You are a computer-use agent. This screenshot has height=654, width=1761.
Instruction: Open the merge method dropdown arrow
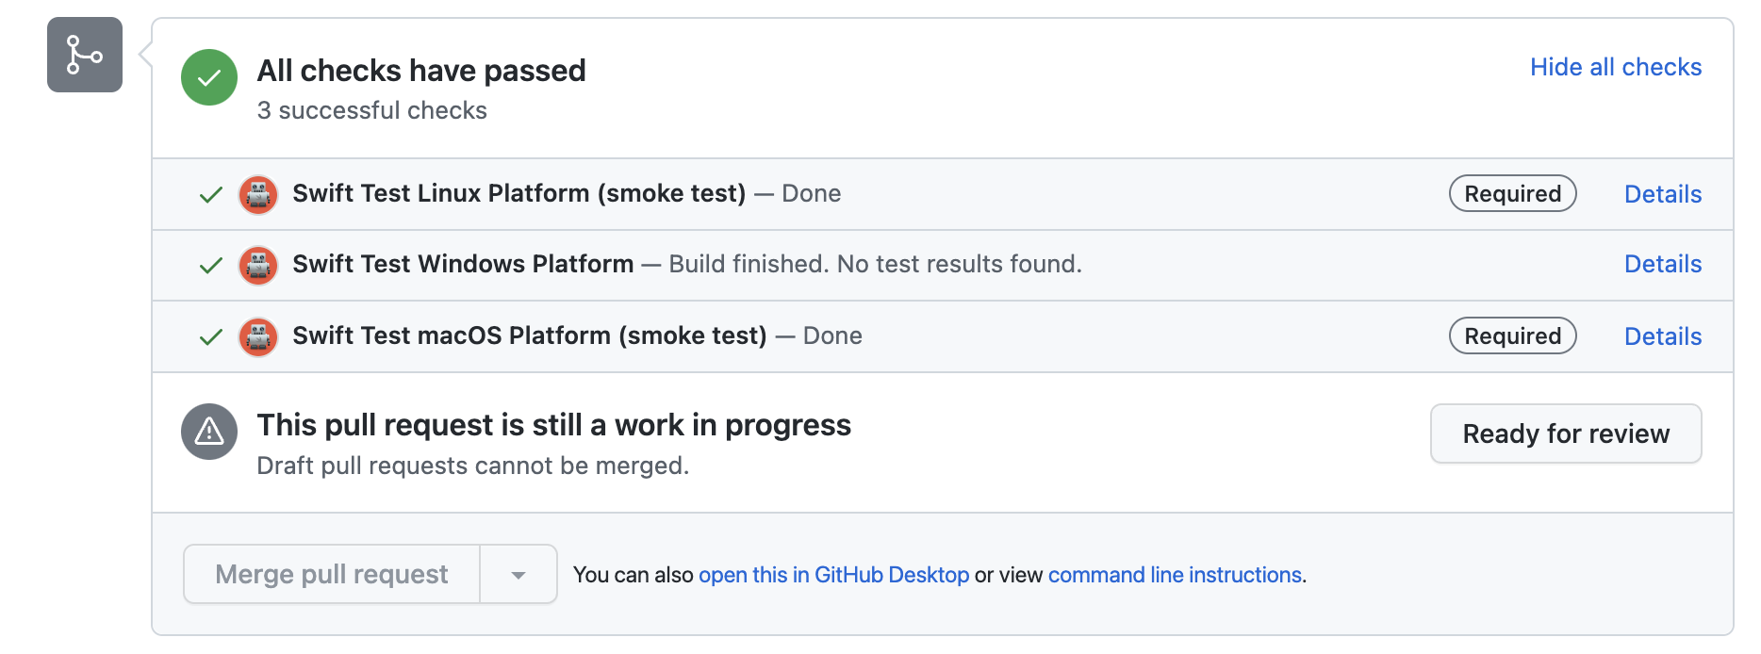tap(518, 575)
